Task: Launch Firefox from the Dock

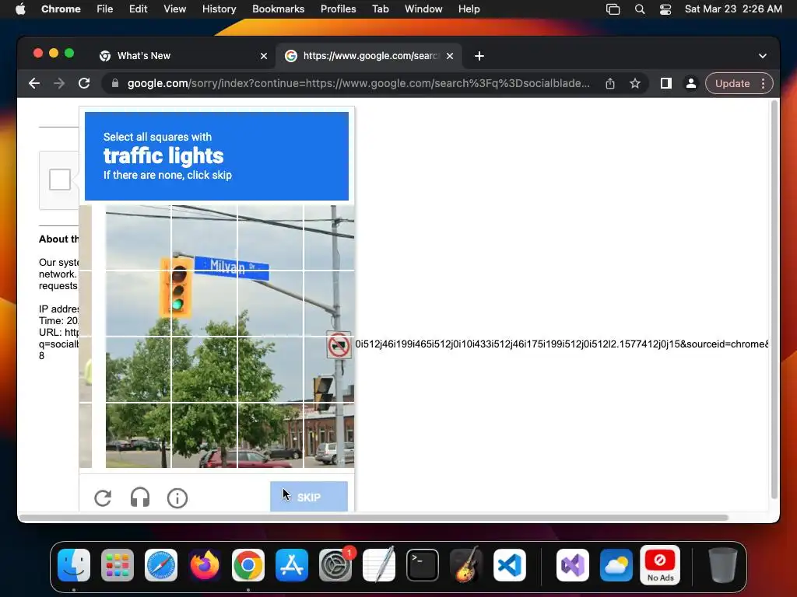Action: click(x=205, y=565)
